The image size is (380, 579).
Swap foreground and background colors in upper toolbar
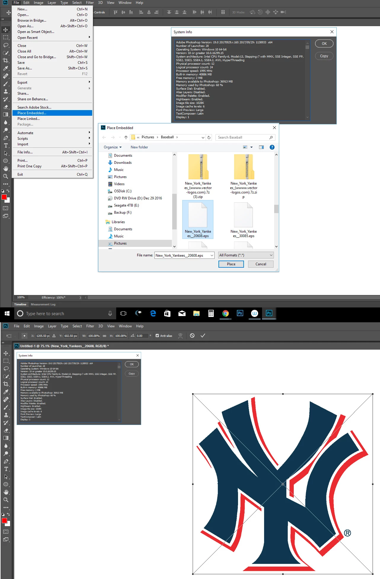click(8, 191)
